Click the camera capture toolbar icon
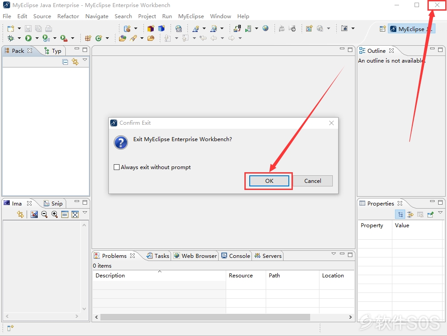 pyautogui.click(x=344, y=28)
